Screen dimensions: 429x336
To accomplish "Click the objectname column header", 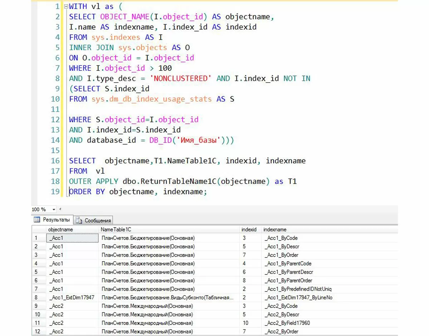I will (x=72, y=229).
